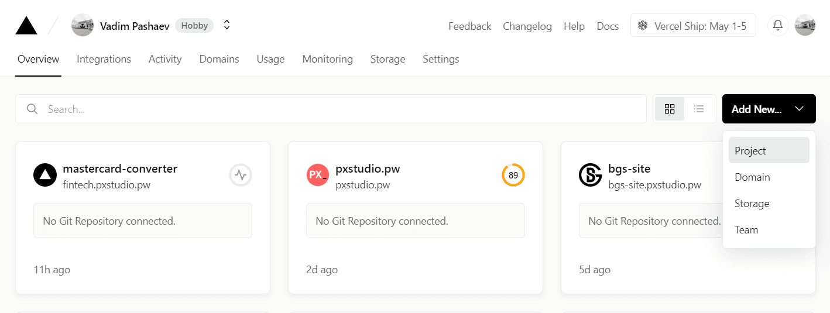Viewport: 830px width, 313px height.
Task: Click the 89 speed score circle
Action: pos(513,175)
